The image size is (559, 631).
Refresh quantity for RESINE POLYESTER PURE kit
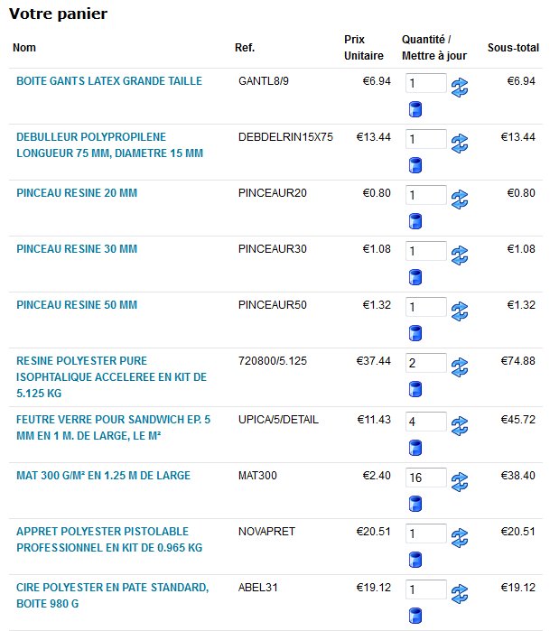coord(460,367)
